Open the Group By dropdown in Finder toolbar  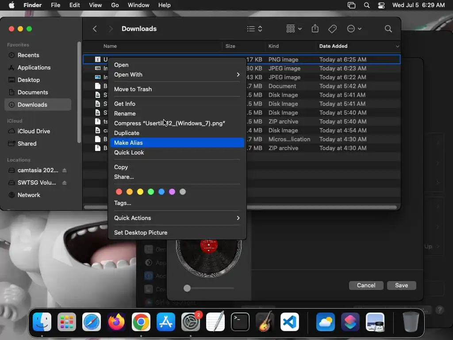pyautogui.click(x=294, y=29)
